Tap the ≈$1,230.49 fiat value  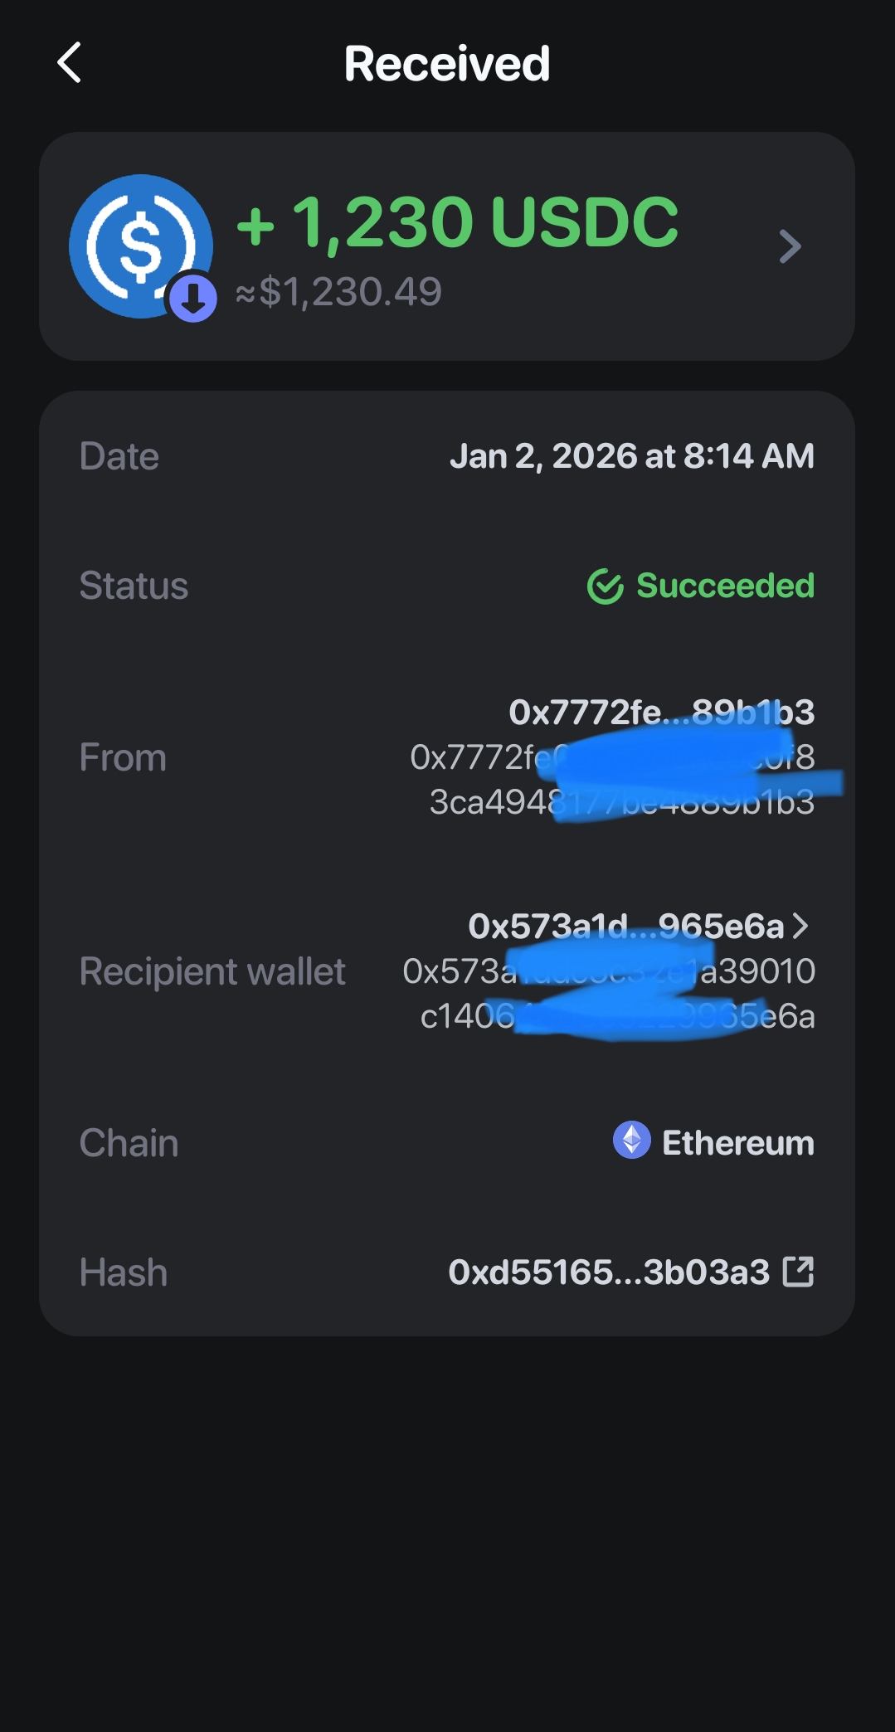pyautogui.click(x=338, y=292)
